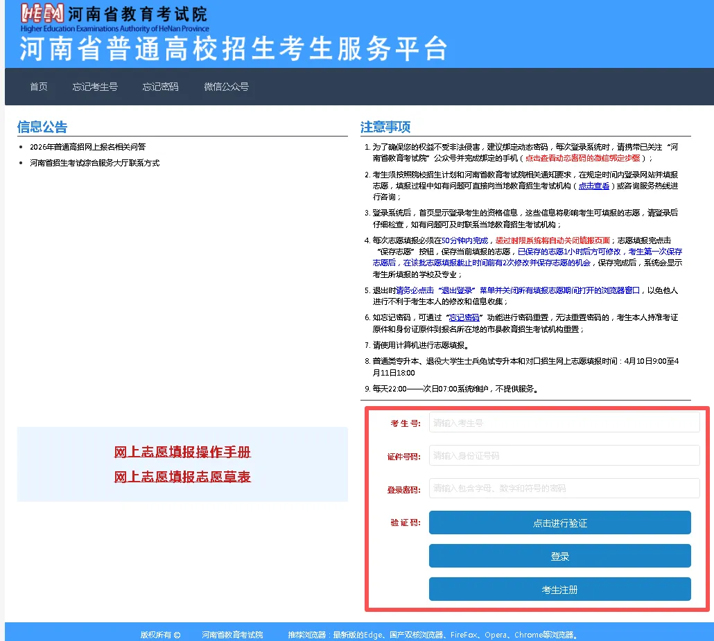Open the 2026年普通高招网上报名相关问答 announcement

coord(88,147)
